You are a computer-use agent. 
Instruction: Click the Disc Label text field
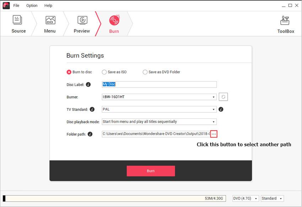159,84
